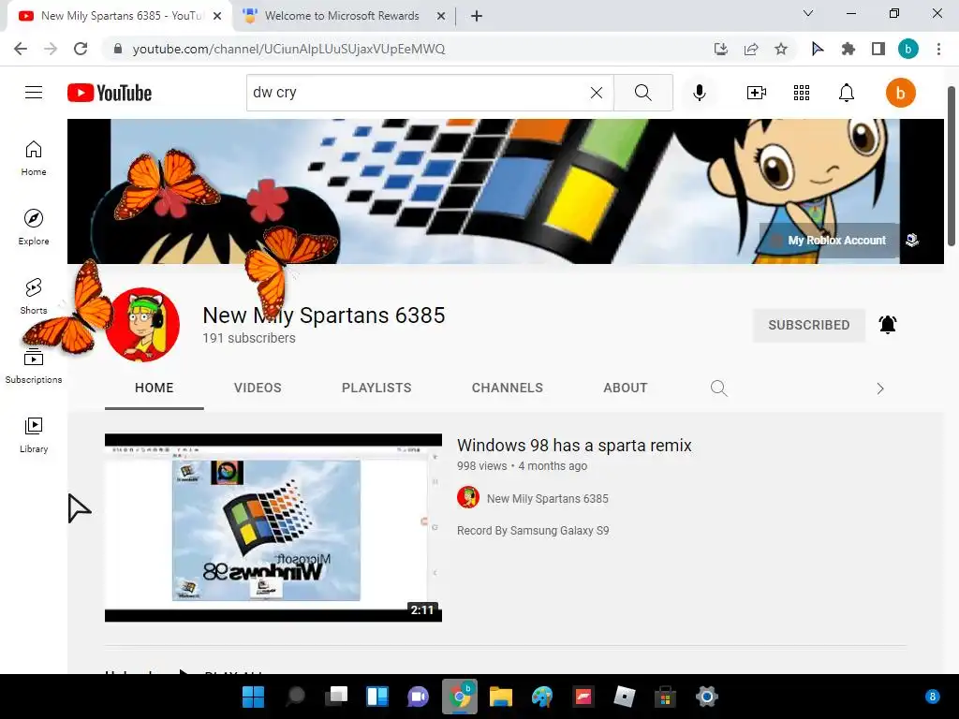
Task: Open the tab search dropdown chevron
Action: click(x=808, y=13)
